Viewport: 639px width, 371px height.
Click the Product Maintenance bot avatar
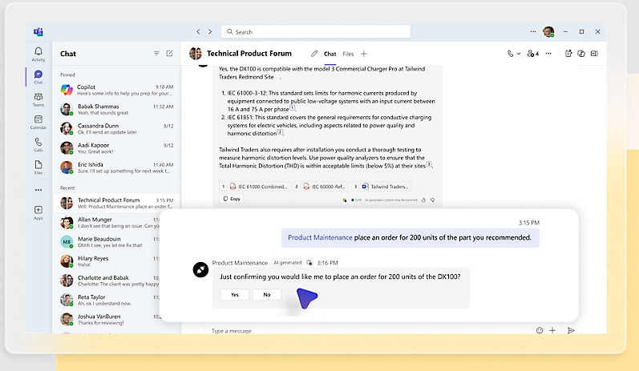point(200,269)
